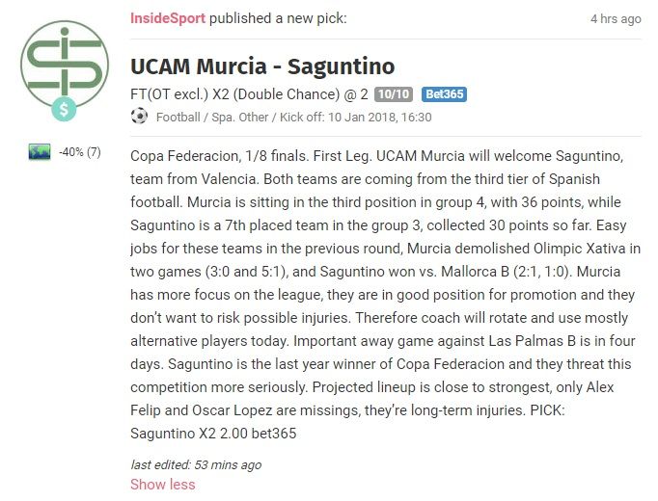This screenshot has height=501, width=658.
Task: Open the InsideSport circular logo avatar
Action: (65, 65)
